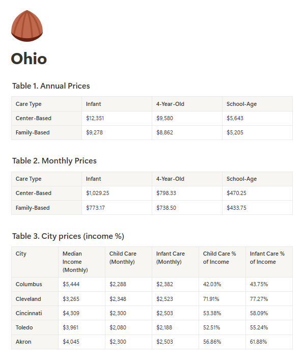
Task: Click the Table 1. Annual Prices heading
Action: pos(51,86)
